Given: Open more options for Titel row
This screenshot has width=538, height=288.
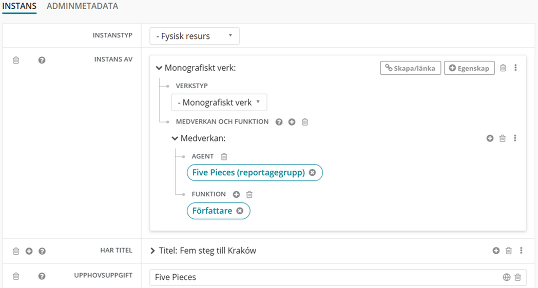Looking at the screenshot, I should pos(521,250).
